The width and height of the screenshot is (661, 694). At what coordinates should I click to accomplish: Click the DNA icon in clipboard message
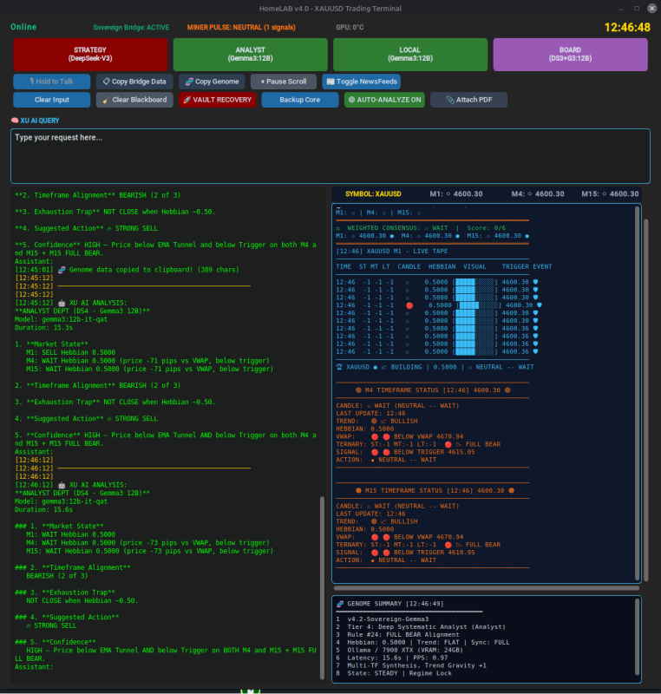pos(62,270)
